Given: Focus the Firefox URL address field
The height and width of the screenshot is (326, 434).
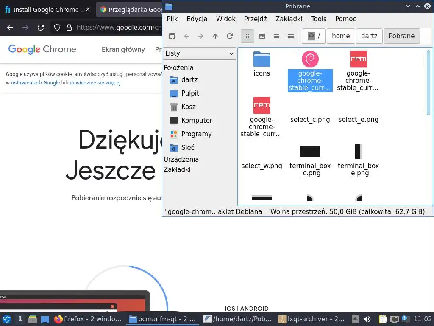Looking at the screenshot, I should pyautogui.click(x=119, y=28).
